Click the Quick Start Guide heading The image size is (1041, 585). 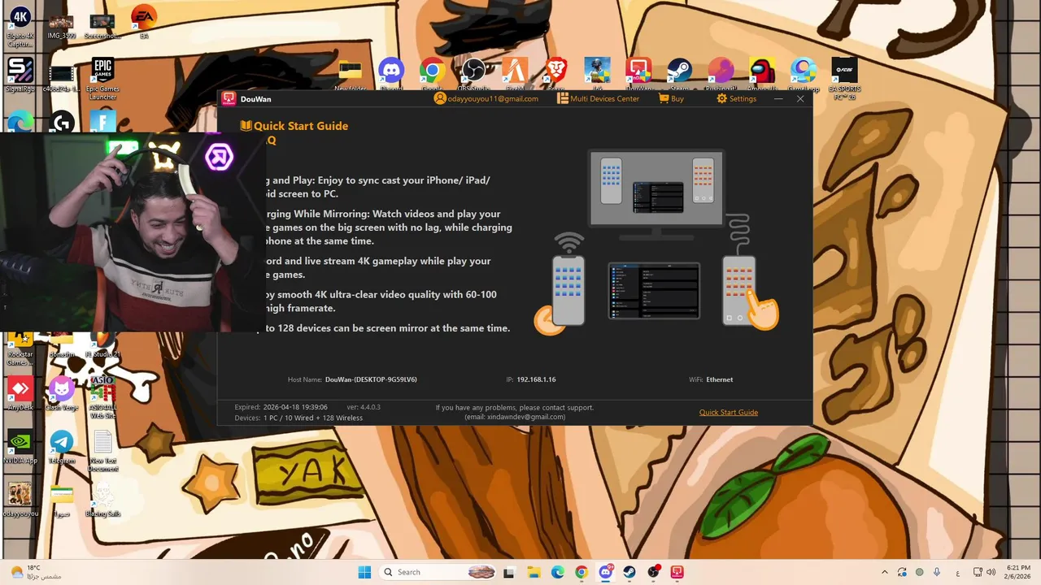[x=294, y=126]
